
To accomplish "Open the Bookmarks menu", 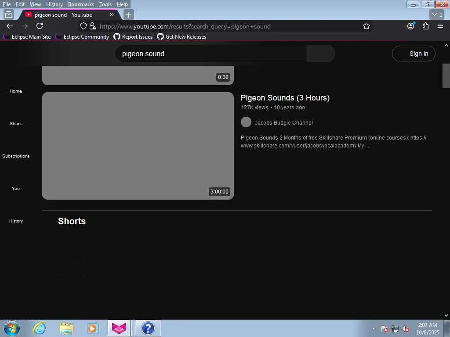I will [x=81, y=4].
